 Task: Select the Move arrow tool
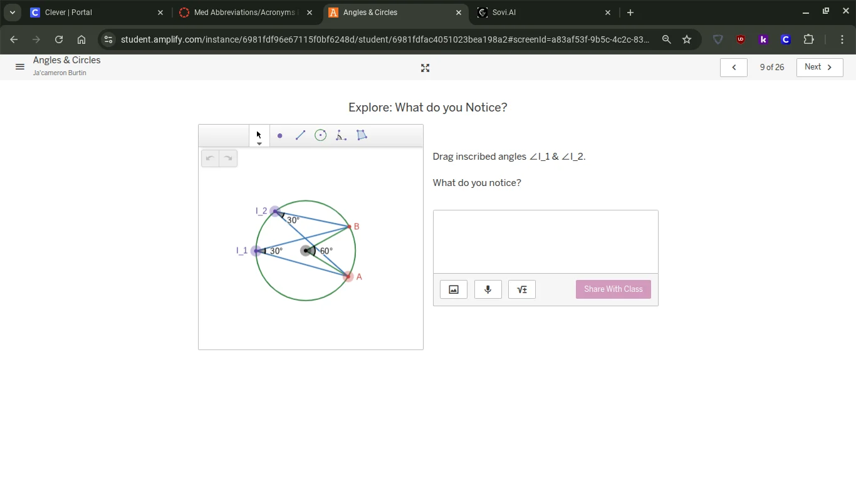click(258, 134)
